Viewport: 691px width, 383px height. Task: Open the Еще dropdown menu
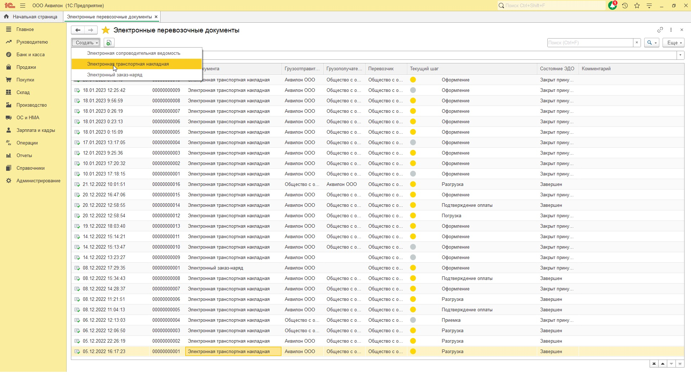pyautogui.click(x=673, y=43)
